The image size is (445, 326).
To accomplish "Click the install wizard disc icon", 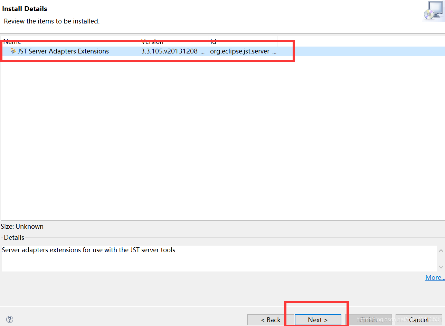I will (433, 11).
